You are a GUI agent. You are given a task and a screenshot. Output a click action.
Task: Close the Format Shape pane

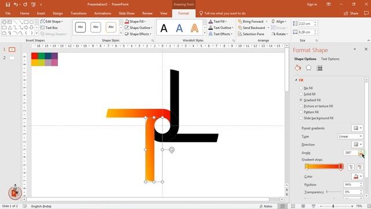366,49
